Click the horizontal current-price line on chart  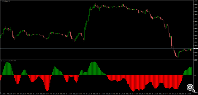point(97,49)
